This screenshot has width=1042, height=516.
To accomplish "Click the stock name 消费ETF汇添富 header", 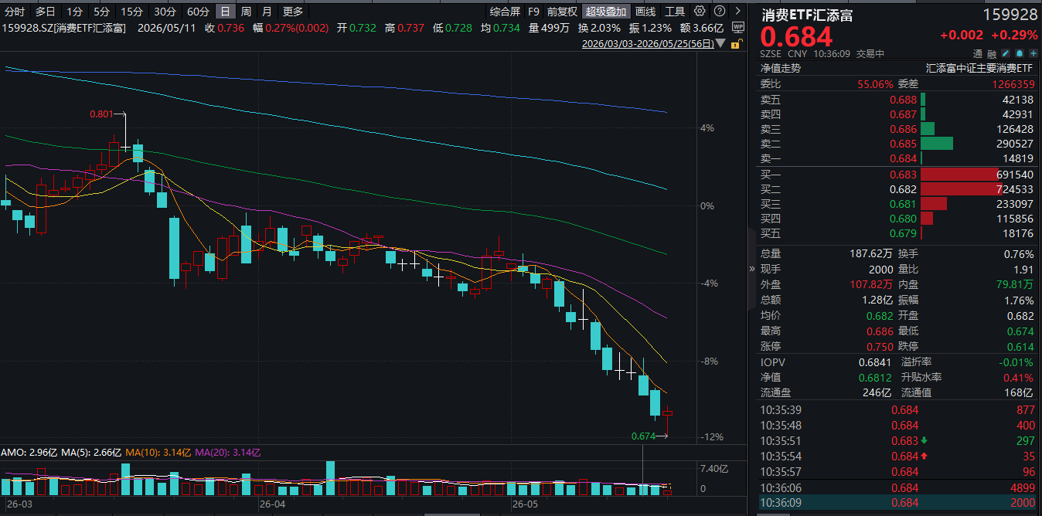I will [806, 15].
